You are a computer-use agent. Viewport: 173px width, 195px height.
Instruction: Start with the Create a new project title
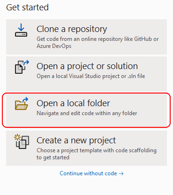click(76, 140)
